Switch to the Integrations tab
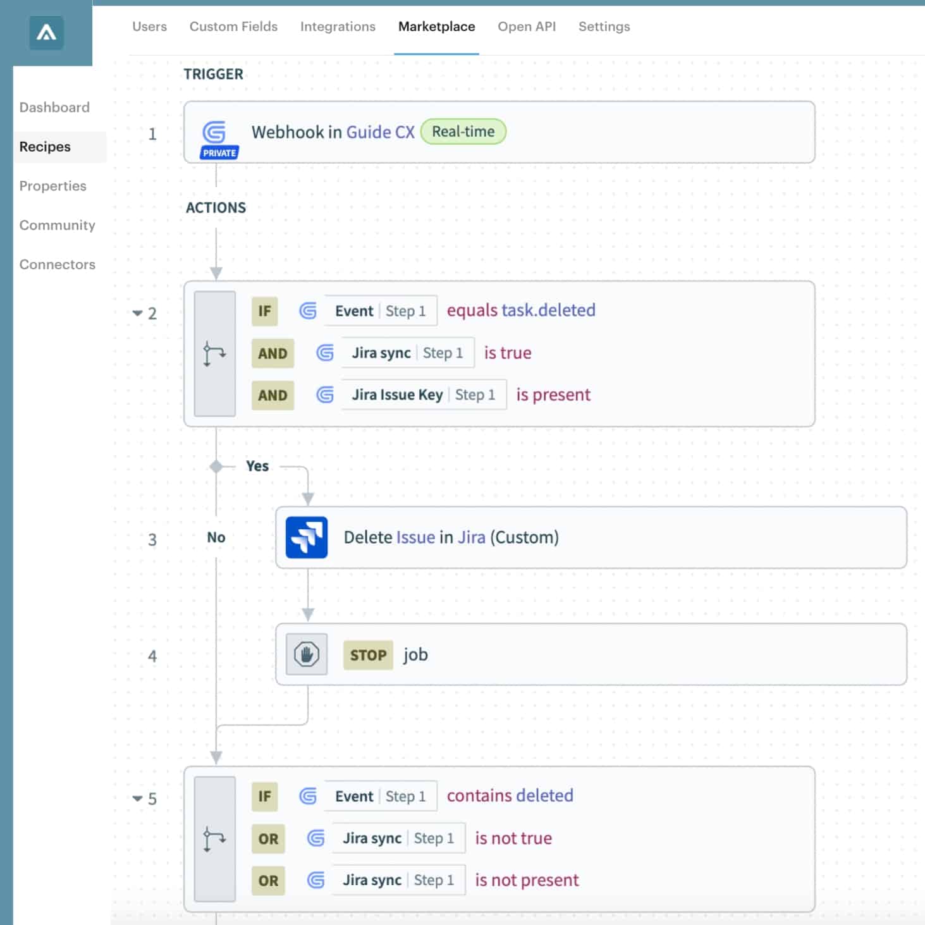The width and height of the screenshot is (925, 925). [338, 27]
